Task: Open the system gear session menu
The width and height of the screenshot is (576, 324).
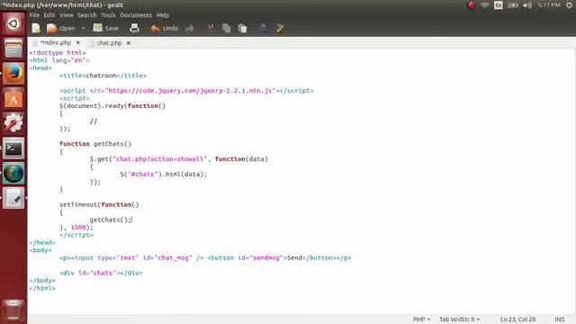Action: 569,5
